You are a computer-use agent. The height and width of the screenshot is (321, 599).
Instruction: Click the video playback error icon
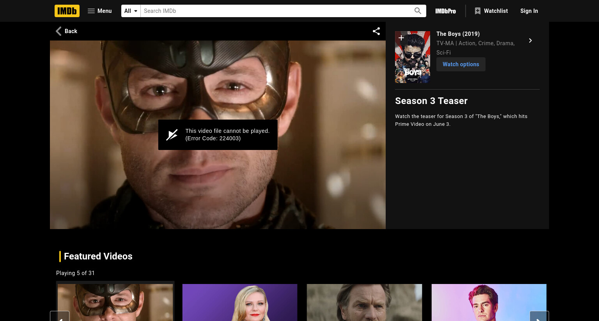pyautogui.click(x=172, y=135)
